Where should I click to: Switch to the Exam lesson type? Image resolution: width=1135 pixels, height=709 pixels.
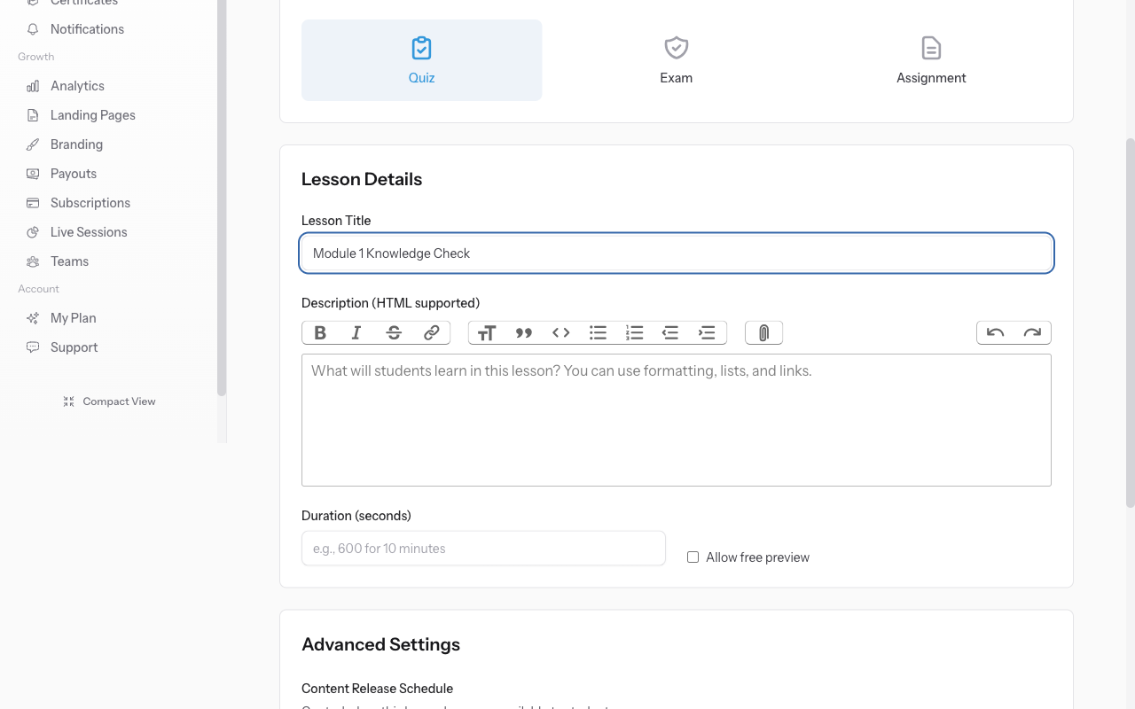tap(677, 58)
